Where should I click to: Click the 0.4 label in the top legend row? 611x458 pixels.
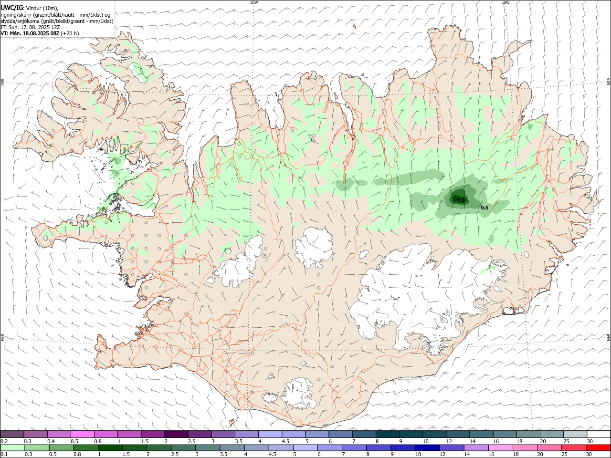click(51, 441)
